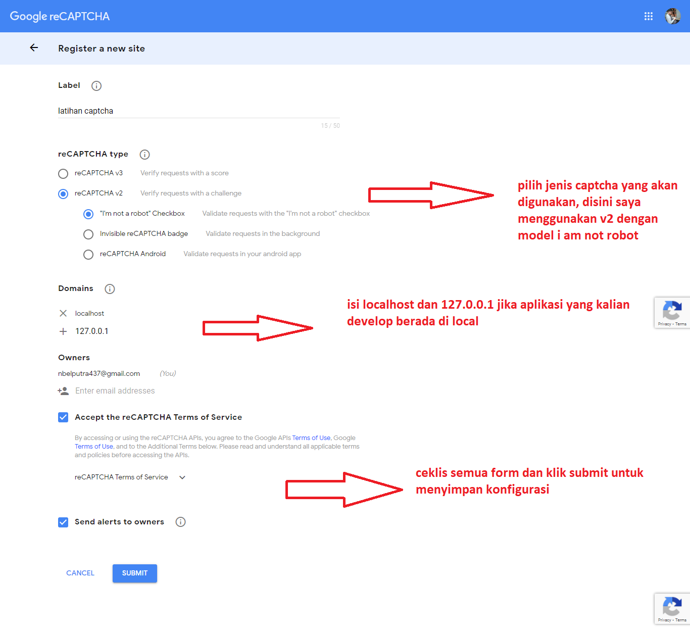This screenshot has width=690, height=631.
Task: Click the Enter email addresses field
Action: click(115, 391)
